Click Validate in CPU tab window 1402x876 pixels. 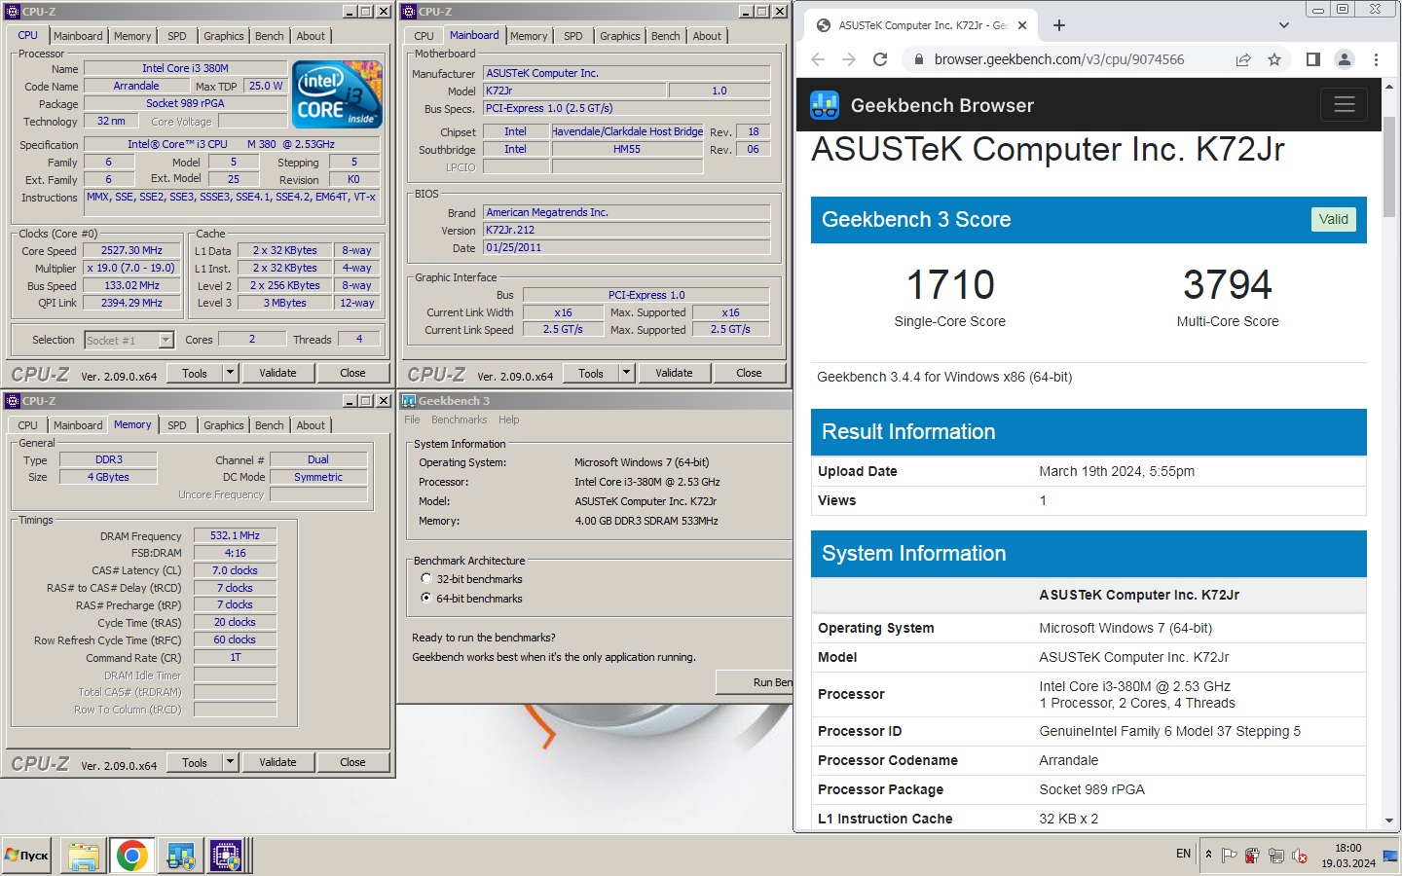coord(277,373)
